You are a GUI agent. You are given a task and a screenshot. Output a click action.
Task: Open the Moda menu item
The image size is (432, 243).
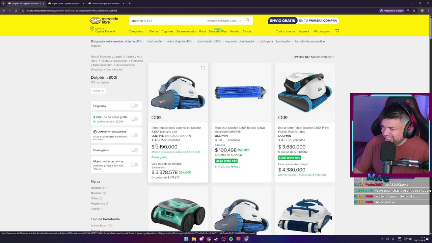coord(202,31)
